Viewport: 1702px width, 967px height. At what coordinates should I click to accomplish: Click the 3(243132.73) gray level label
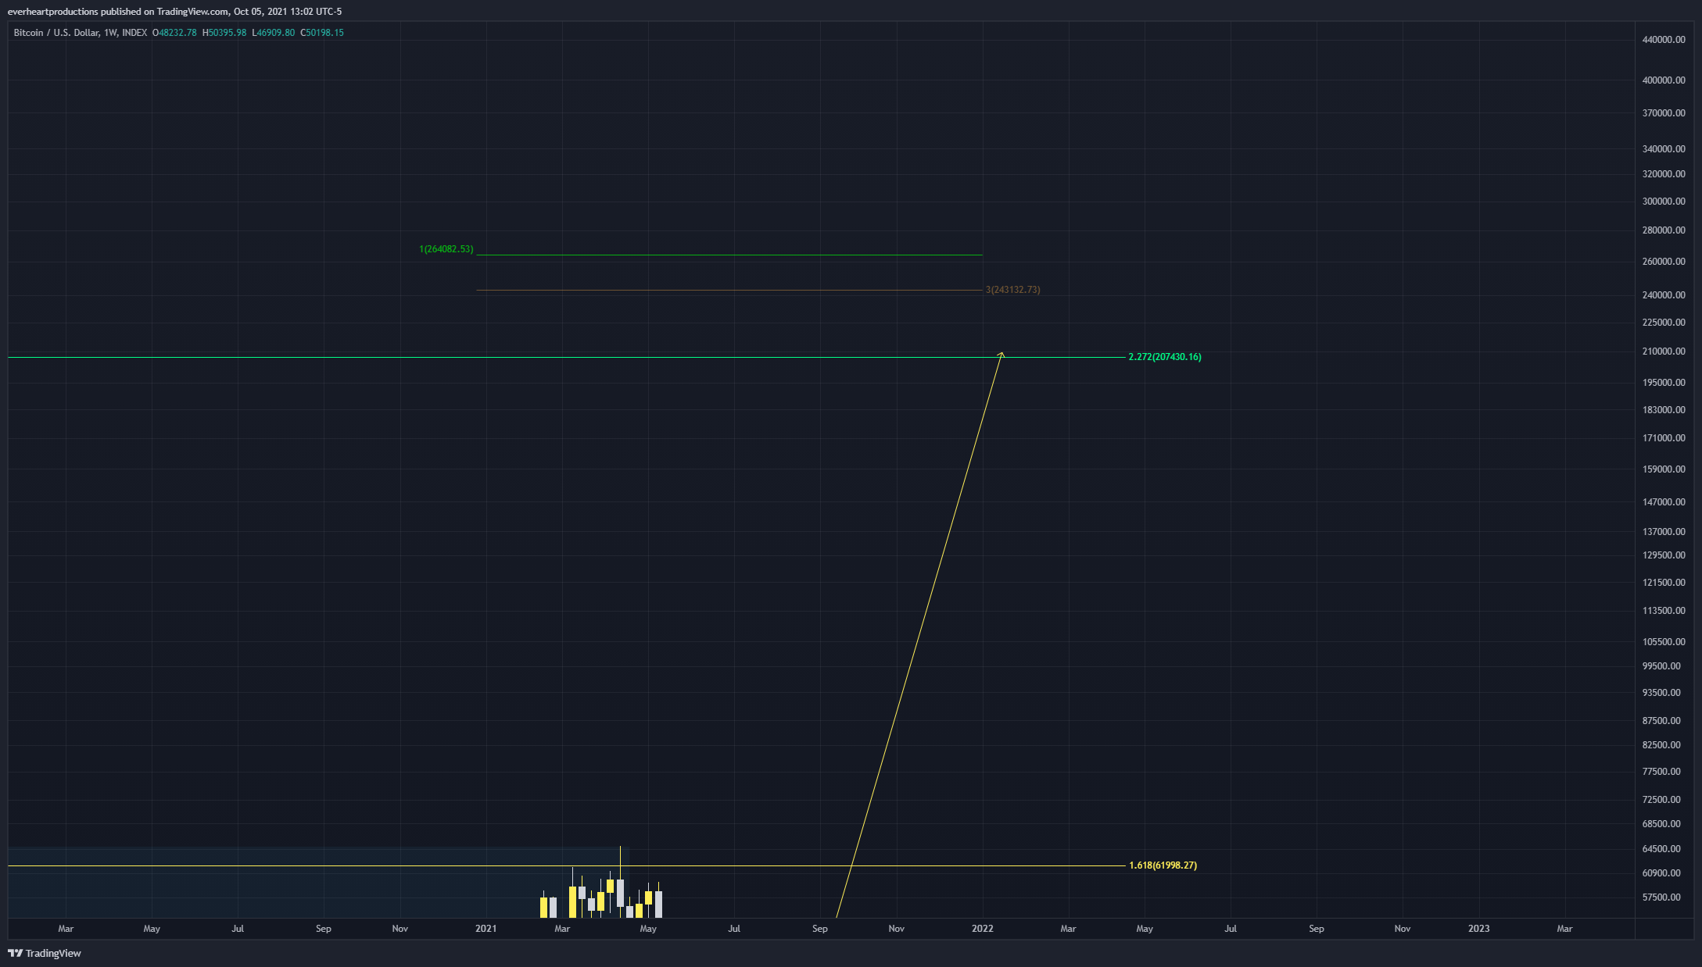pyautogui.click(x=1012, y=290)
